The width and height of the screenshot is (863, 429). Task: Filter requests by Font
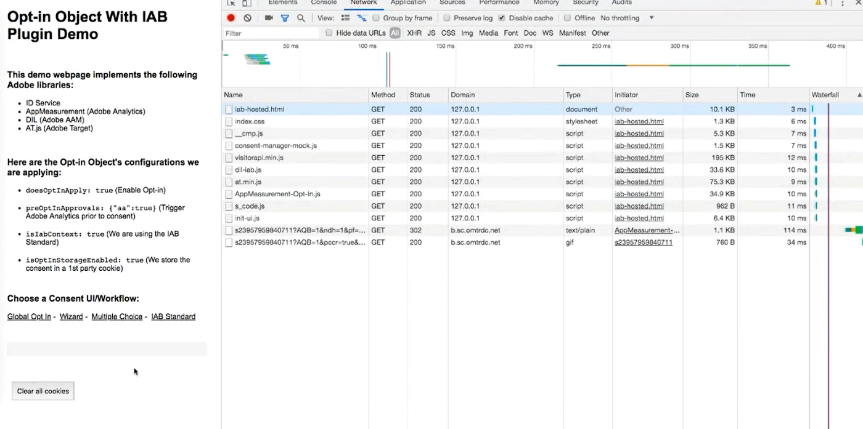click(x=511, y=33)
